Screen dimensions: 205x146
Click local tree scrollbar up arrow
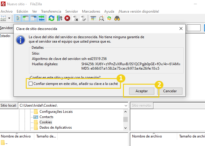[125, 112]
